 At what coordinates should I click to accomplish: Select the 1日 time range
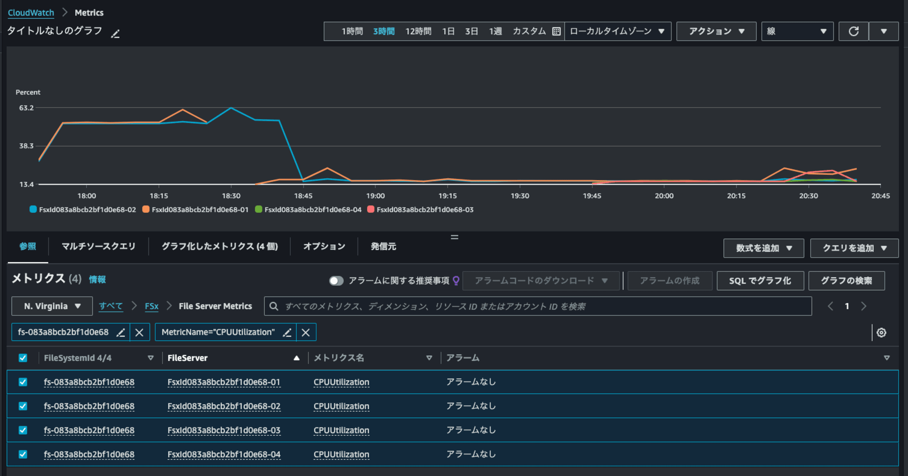449,31
